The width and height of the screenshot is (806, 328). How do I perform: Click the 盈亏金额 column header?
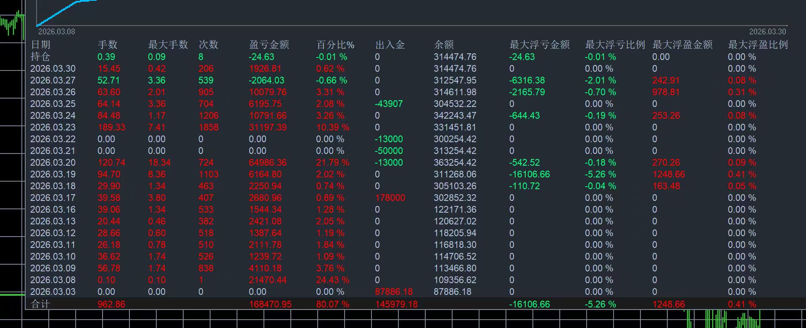(269, 44)
